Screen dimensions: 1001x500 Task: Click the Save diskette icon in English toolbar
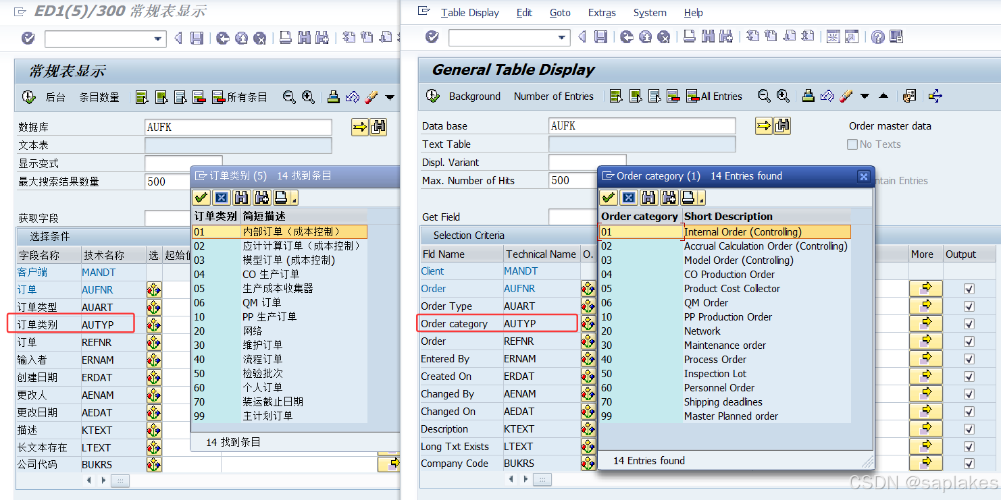600,37
